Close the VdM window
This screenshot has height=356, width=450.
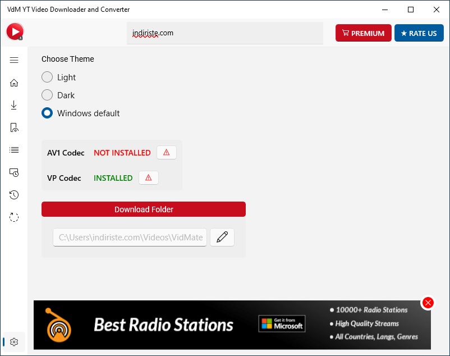437,10
